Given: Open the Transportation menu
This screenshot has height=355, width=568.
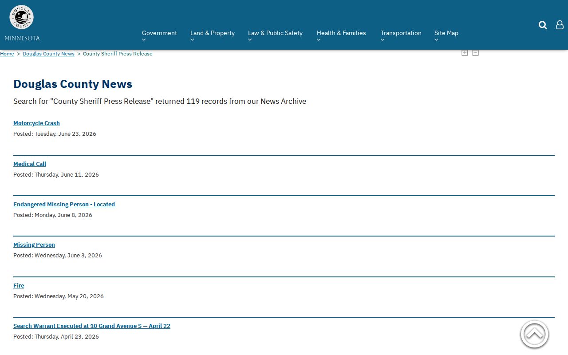Looking at the screenshot, I should (x=401, y=33).
